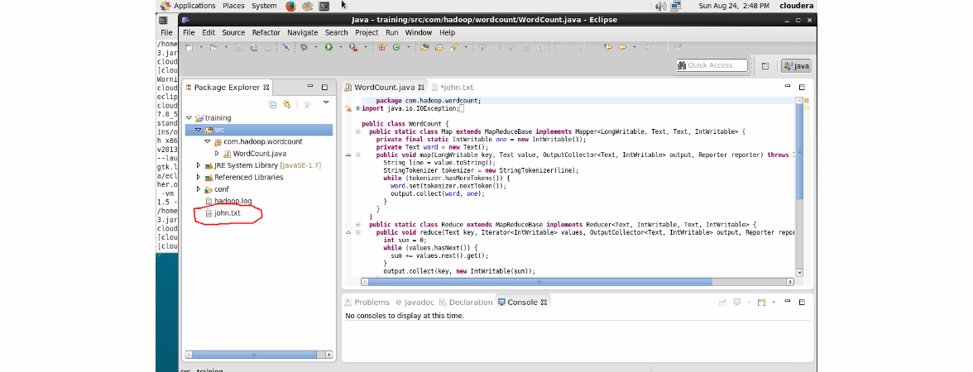This screenshot has width=973, height=372.
Task: Switch to the Problems tab
Action: coord(367,303)
